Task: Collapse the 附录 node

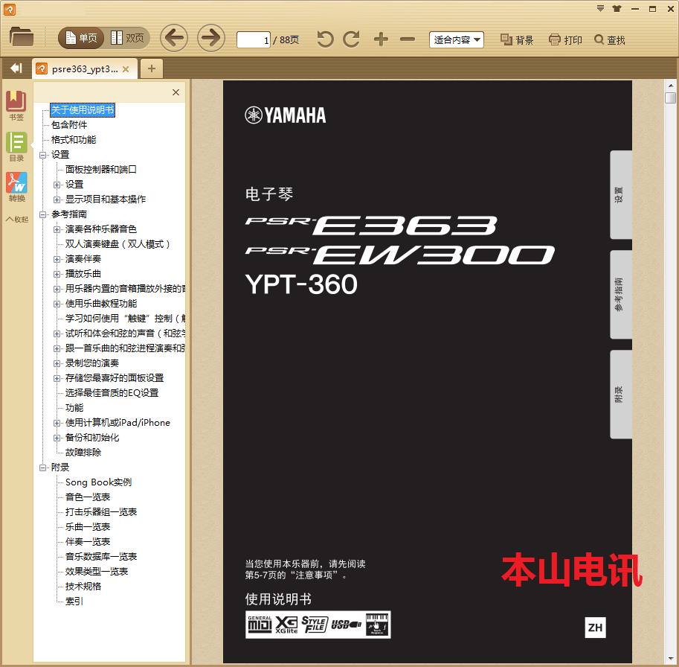Action: (x=42, y=467)
